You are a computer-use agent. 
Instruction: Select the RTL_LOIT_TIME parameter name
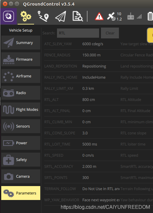pyautogui.click(x=57, y=144)
